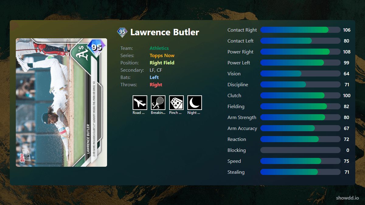Click the Fielding label
This screenshot has height=205, width=365.
click(236, 106)
